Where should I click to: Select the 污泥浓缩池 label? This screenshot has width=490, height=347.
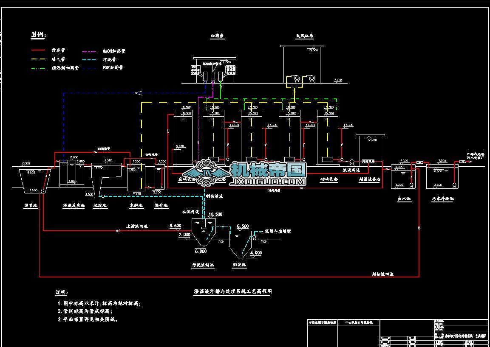click(x=203, y=265)
